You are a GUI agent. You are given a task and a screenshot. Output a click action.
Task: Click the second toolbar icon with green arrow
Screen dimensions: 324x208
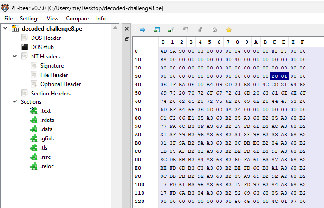pos(157,30)
